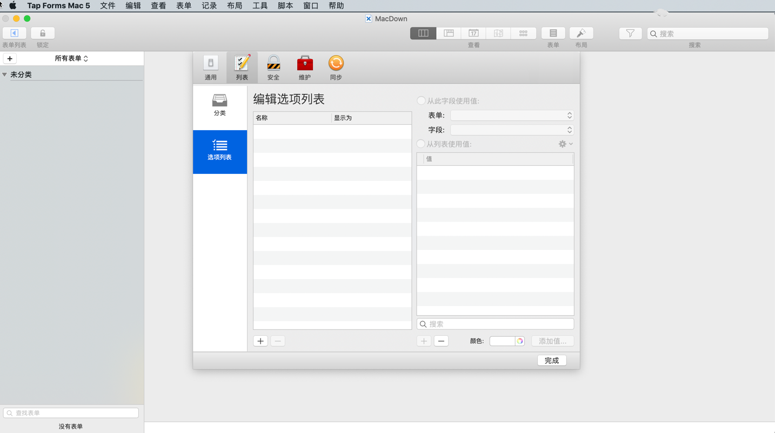Click the 添加值... button
Screen dimensions: 775x433
click(552, 341)
